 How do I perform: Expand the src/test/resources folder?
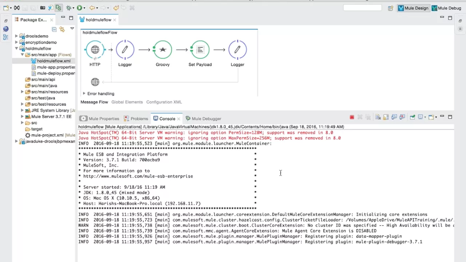[22, 104]
